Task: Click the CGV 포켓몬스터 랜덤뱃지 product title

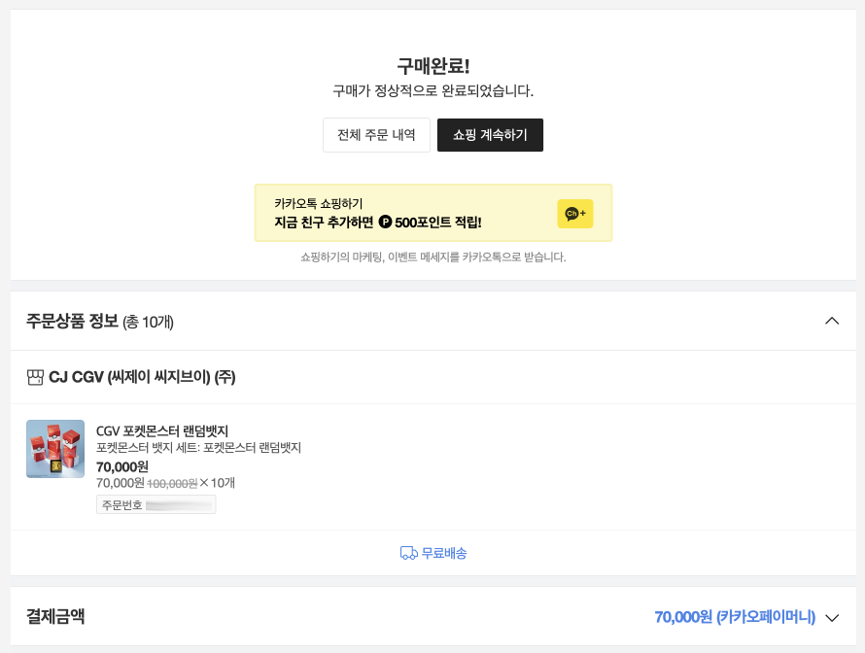Action: pos(162,430)
